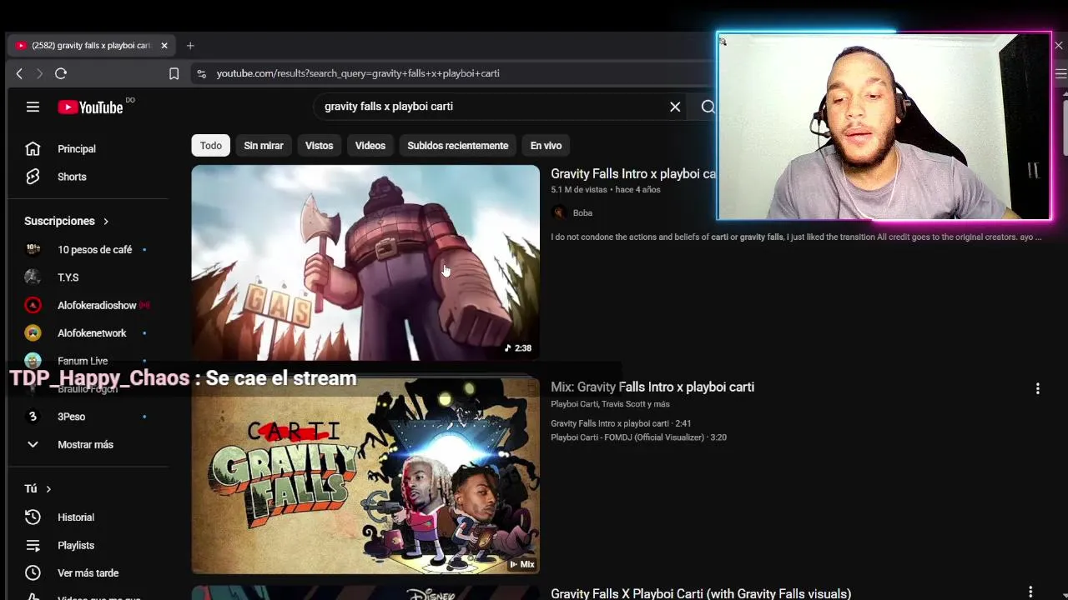Click the YouTube logo
This screenshot has height=600, width=1068.
click(90, 107)
